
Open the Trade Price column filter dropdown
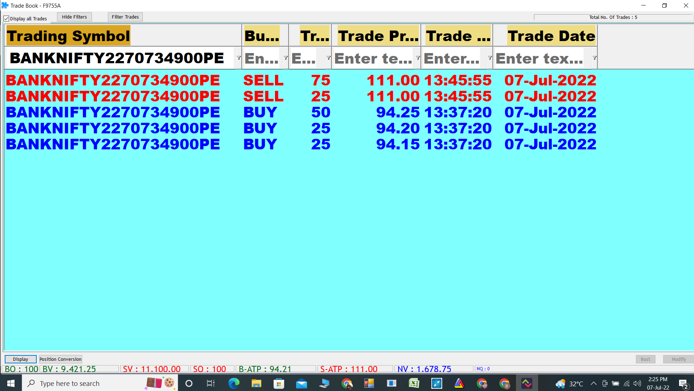(x=418, y=58)
